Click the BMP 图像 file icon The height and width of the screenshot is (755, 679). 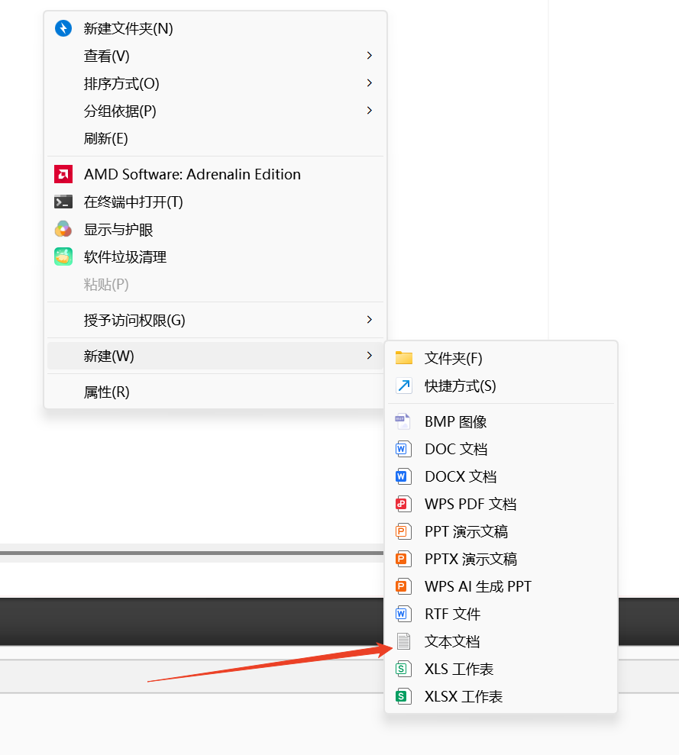(403, 421)
